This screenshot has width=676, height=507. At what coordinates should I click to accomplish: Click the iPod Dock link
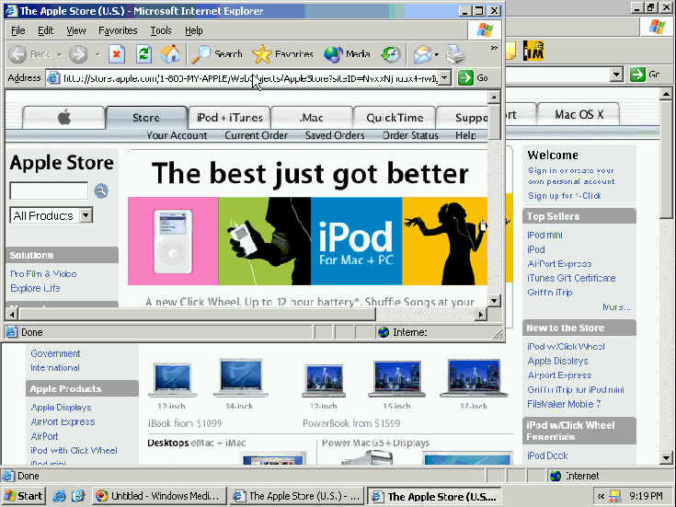pos(547,455)
